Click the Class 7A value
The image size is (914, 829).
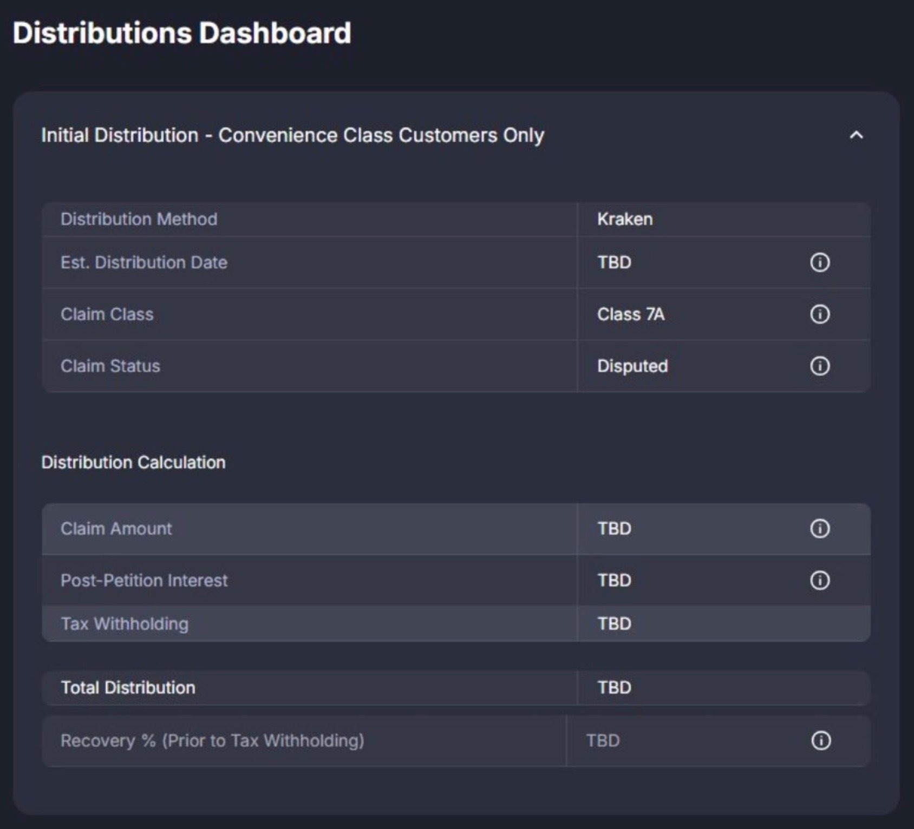[x=631, y=314]
